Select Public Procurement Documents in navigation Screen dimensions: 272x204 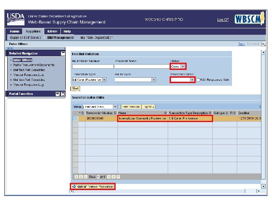point(34,65)
